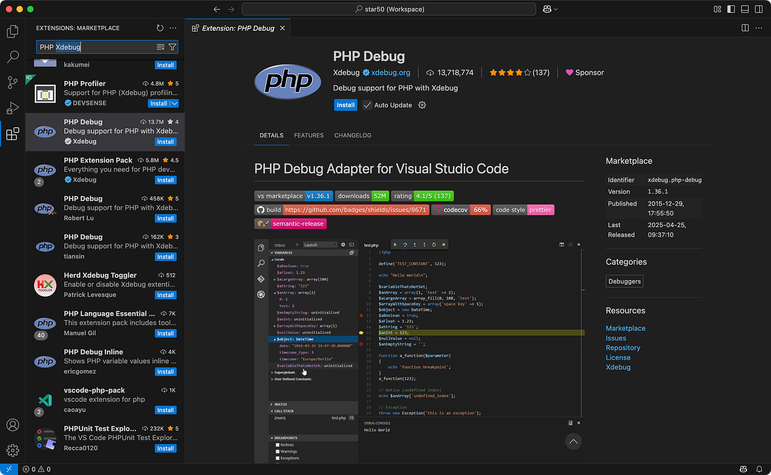Switch to the DETAILS tab
This screenshot has height=475, width=771.
pyautogui.click(x=272, y=136)
